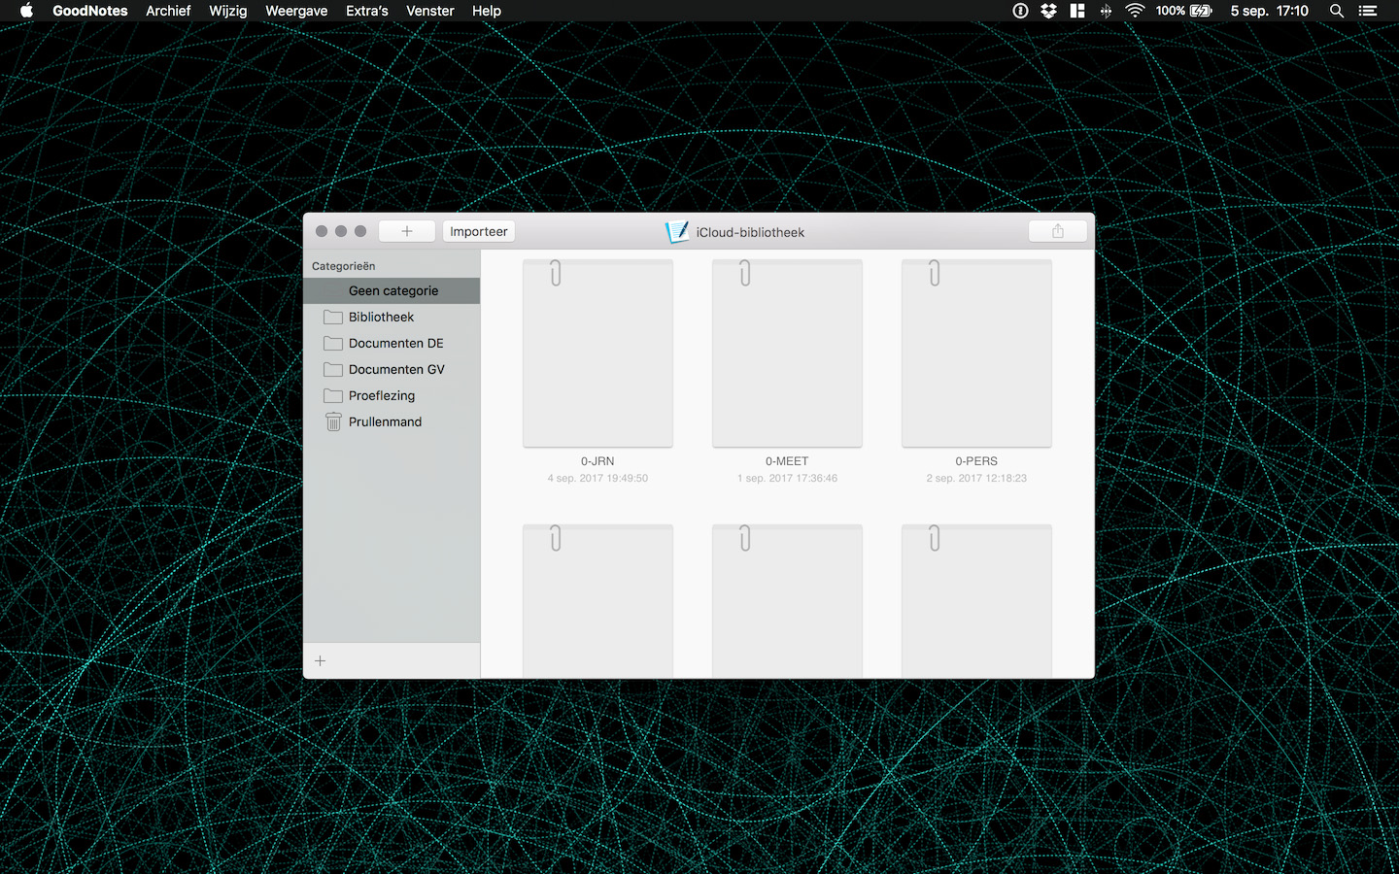1399x874 pixels.
Task: Click the Importeer button
Action: (x=479, y=231)
